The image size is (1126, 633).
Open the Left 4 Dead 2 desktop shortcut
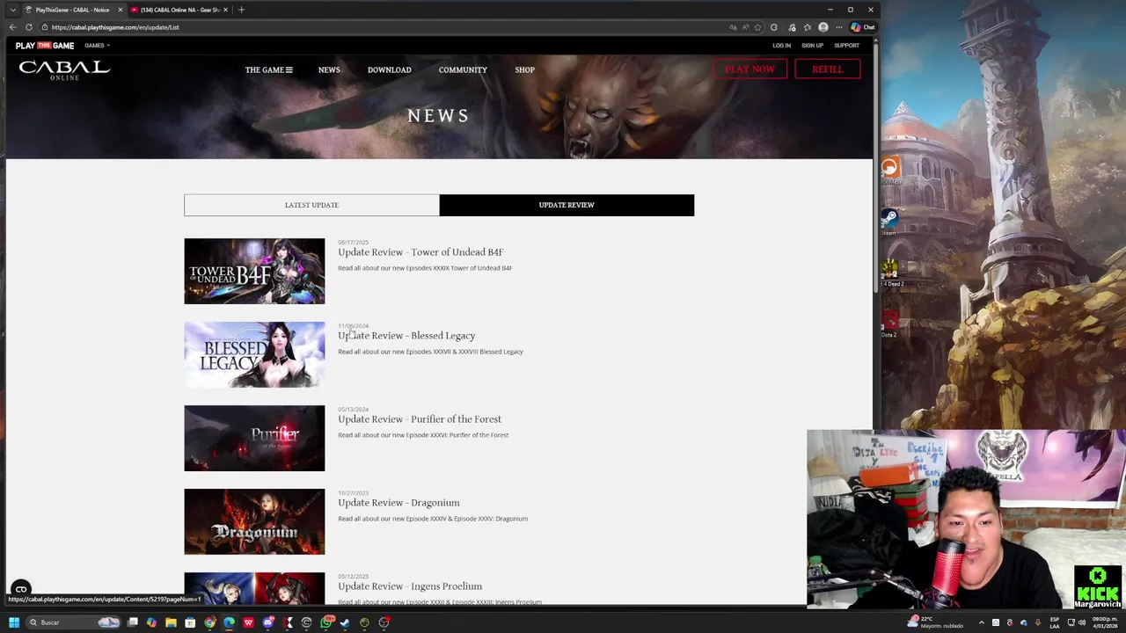[x=891, y=271]
